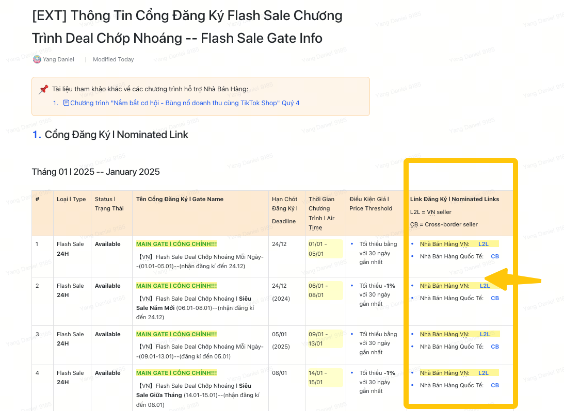Click the "Link Đăng Ký | Nominated Links" column header
This screenshot has width=564, height=411.
click(455, 199)
